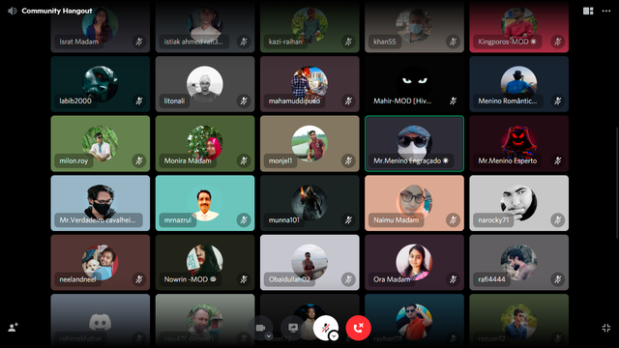Click the munna101 name label
The height and width of the screenshot is (348, 619).
[x=284, y=220]
